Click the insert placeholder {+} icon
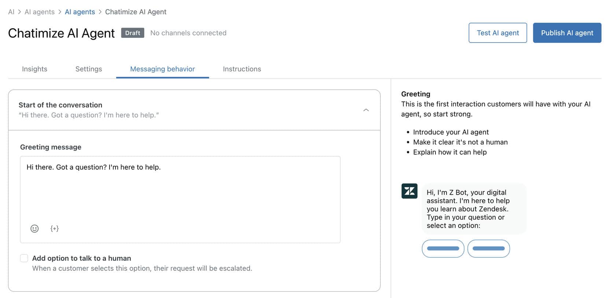The image size is (614, 298). (54, 229)
